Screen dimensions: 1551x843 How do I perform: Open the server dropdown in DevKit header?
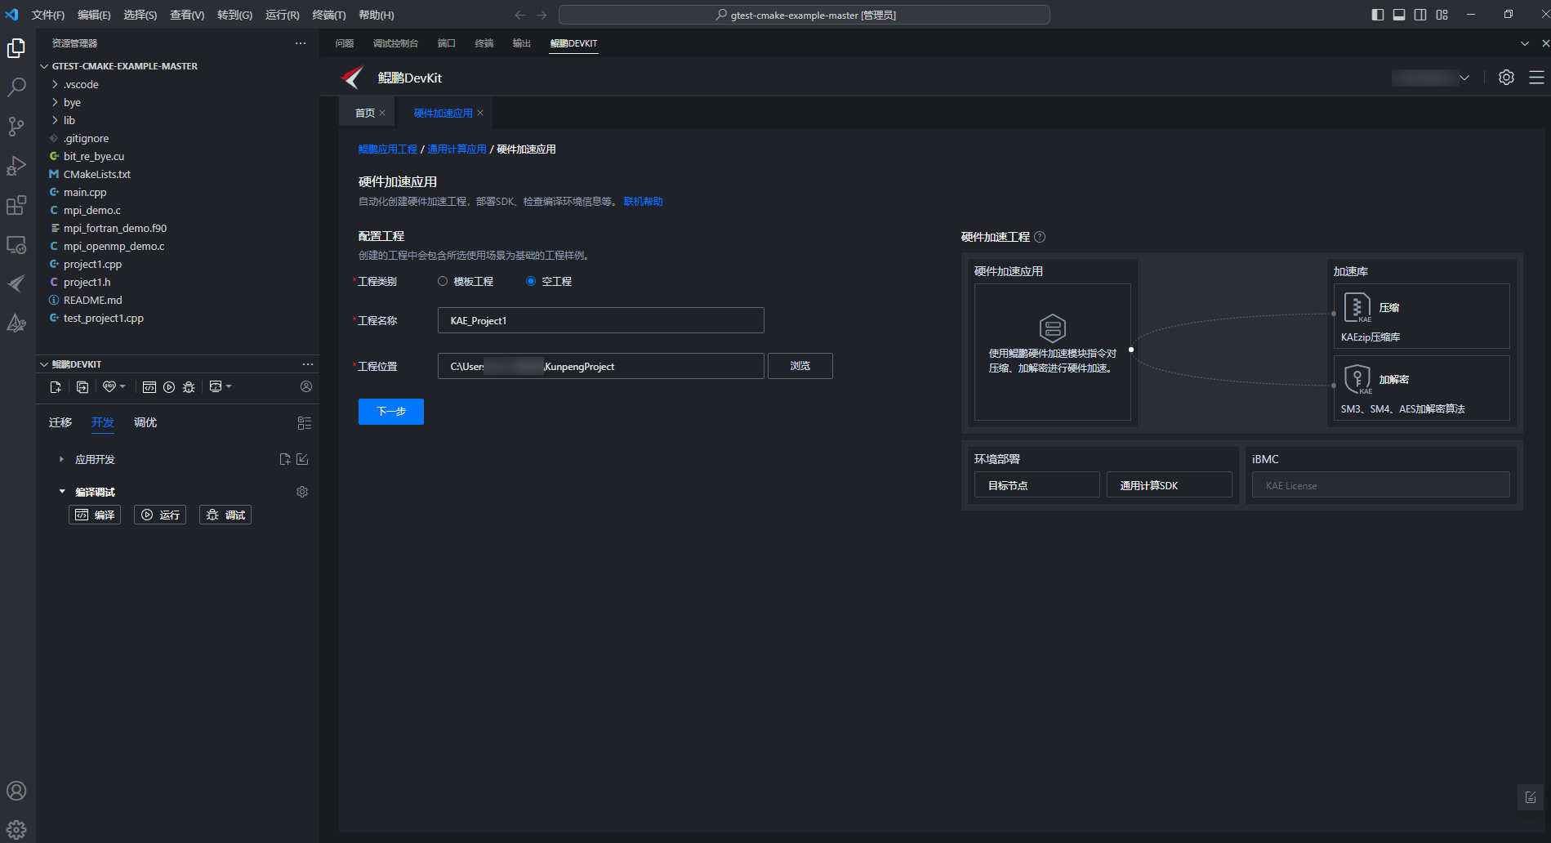(x=1464, y=78)
